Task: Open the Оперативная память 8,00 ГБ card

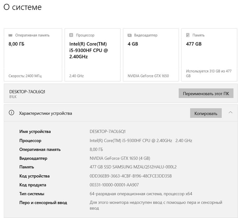Action: click(33, 55)
